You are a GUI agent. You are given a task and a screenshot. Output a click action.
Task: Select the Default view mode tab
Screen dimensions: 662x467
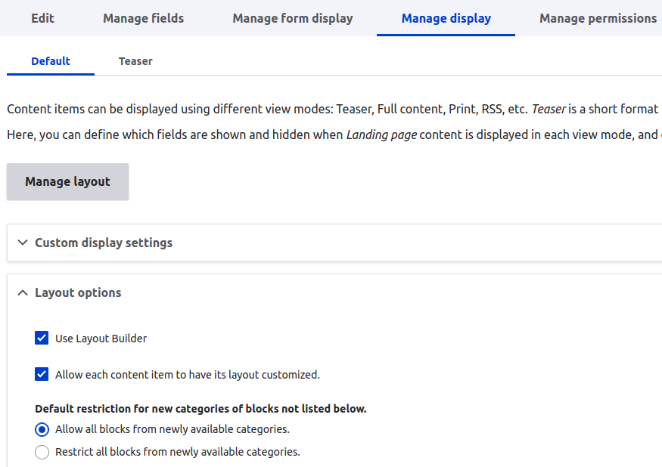(x=51, y=61)
